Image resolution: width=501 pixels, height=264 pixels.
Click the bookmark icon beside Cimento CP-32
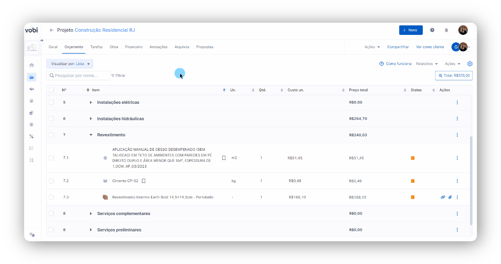click(144, 181)
